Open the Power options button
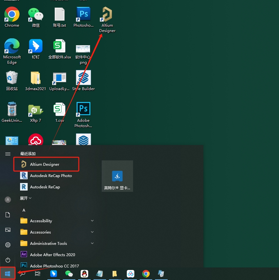 click(8, 260)
